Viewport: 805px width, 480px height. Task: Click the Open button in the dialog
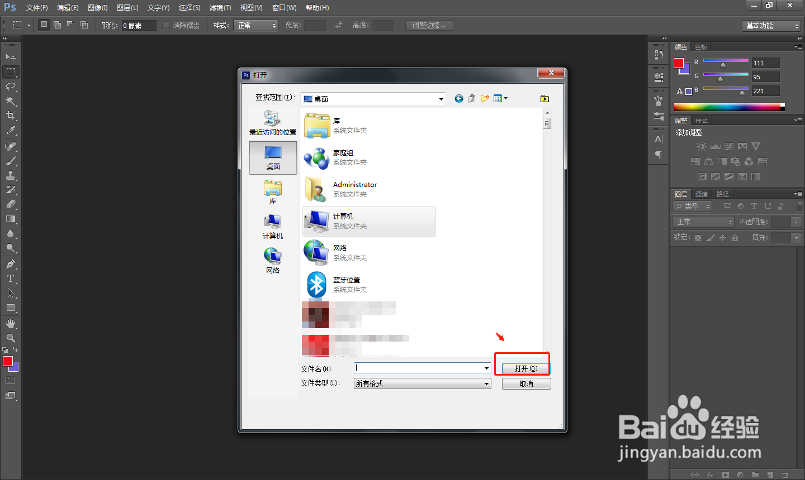pyautogui.click(x=526, y=368)
